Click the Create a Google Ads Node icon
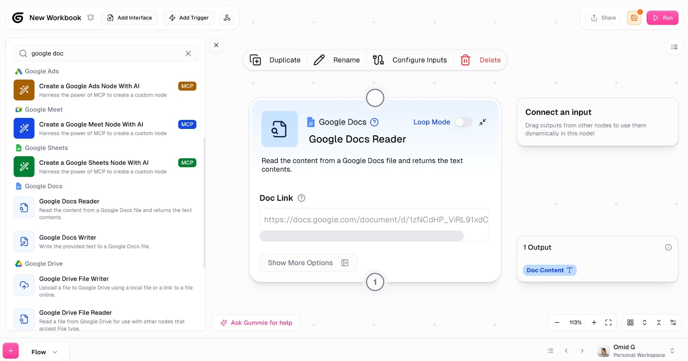 (x=24, y=90)
